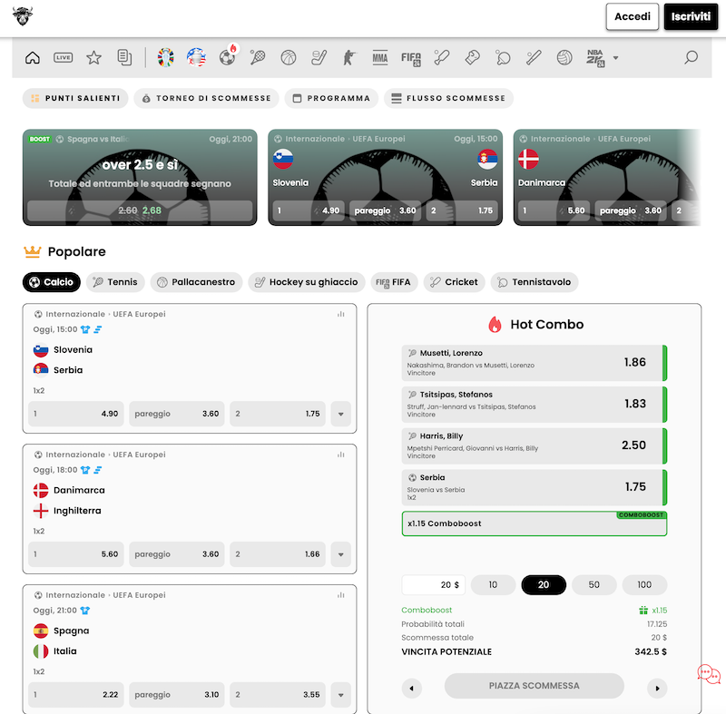The width and height of the screenshot is (726, 714).
Task: Open favorites star icon
Action: tap(93, 58)
